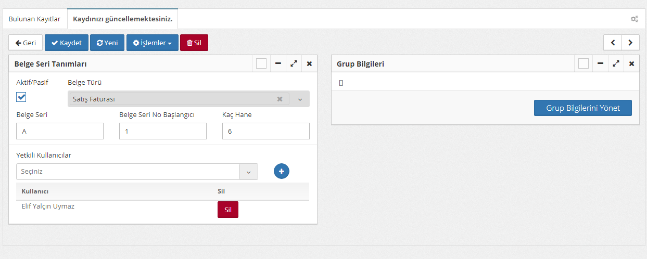Expand the Grup Bilgileri panel fullscreen

pyautogui.click(x=616, y=63)
